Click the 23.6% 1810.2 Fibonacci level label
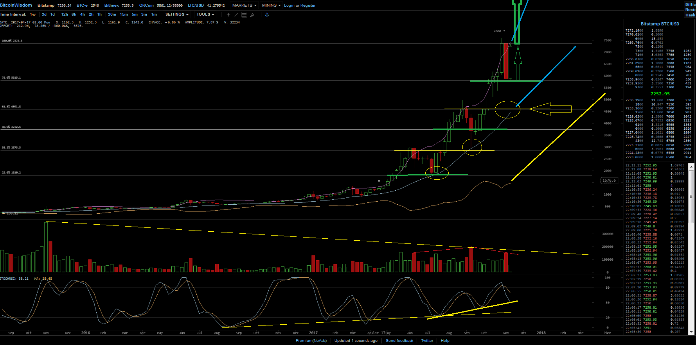Screen dimensions: 696x345 coord(11,173)
